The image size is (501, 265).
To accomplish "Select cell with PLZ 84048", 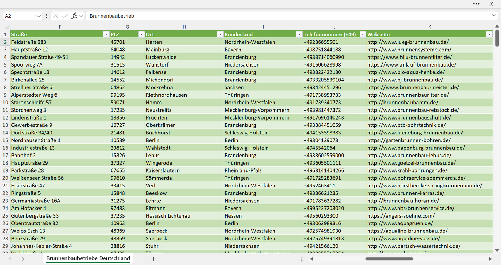I will (x=127, y=50).
